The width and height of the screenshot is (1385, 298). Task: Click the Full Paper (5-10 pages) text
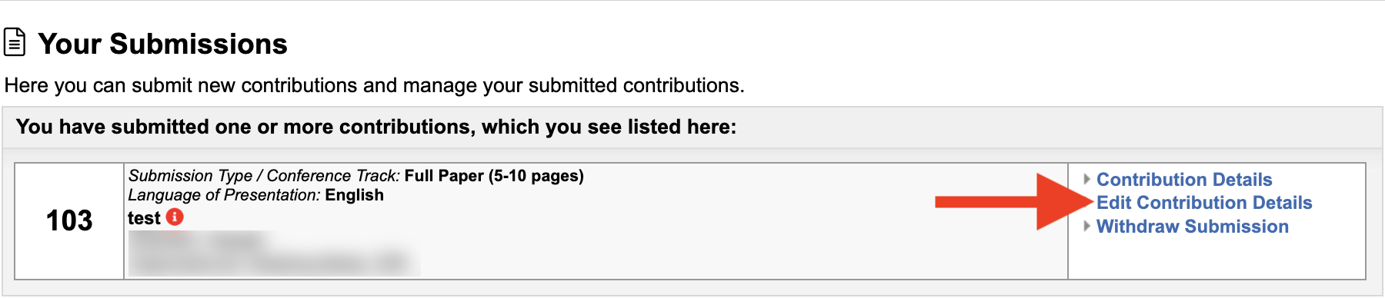(x=494, y=176)
